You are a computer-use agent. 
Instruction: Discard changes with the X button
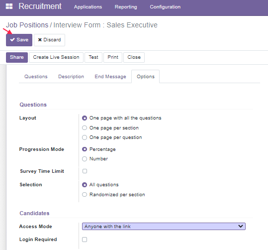[x=49, y=40]
